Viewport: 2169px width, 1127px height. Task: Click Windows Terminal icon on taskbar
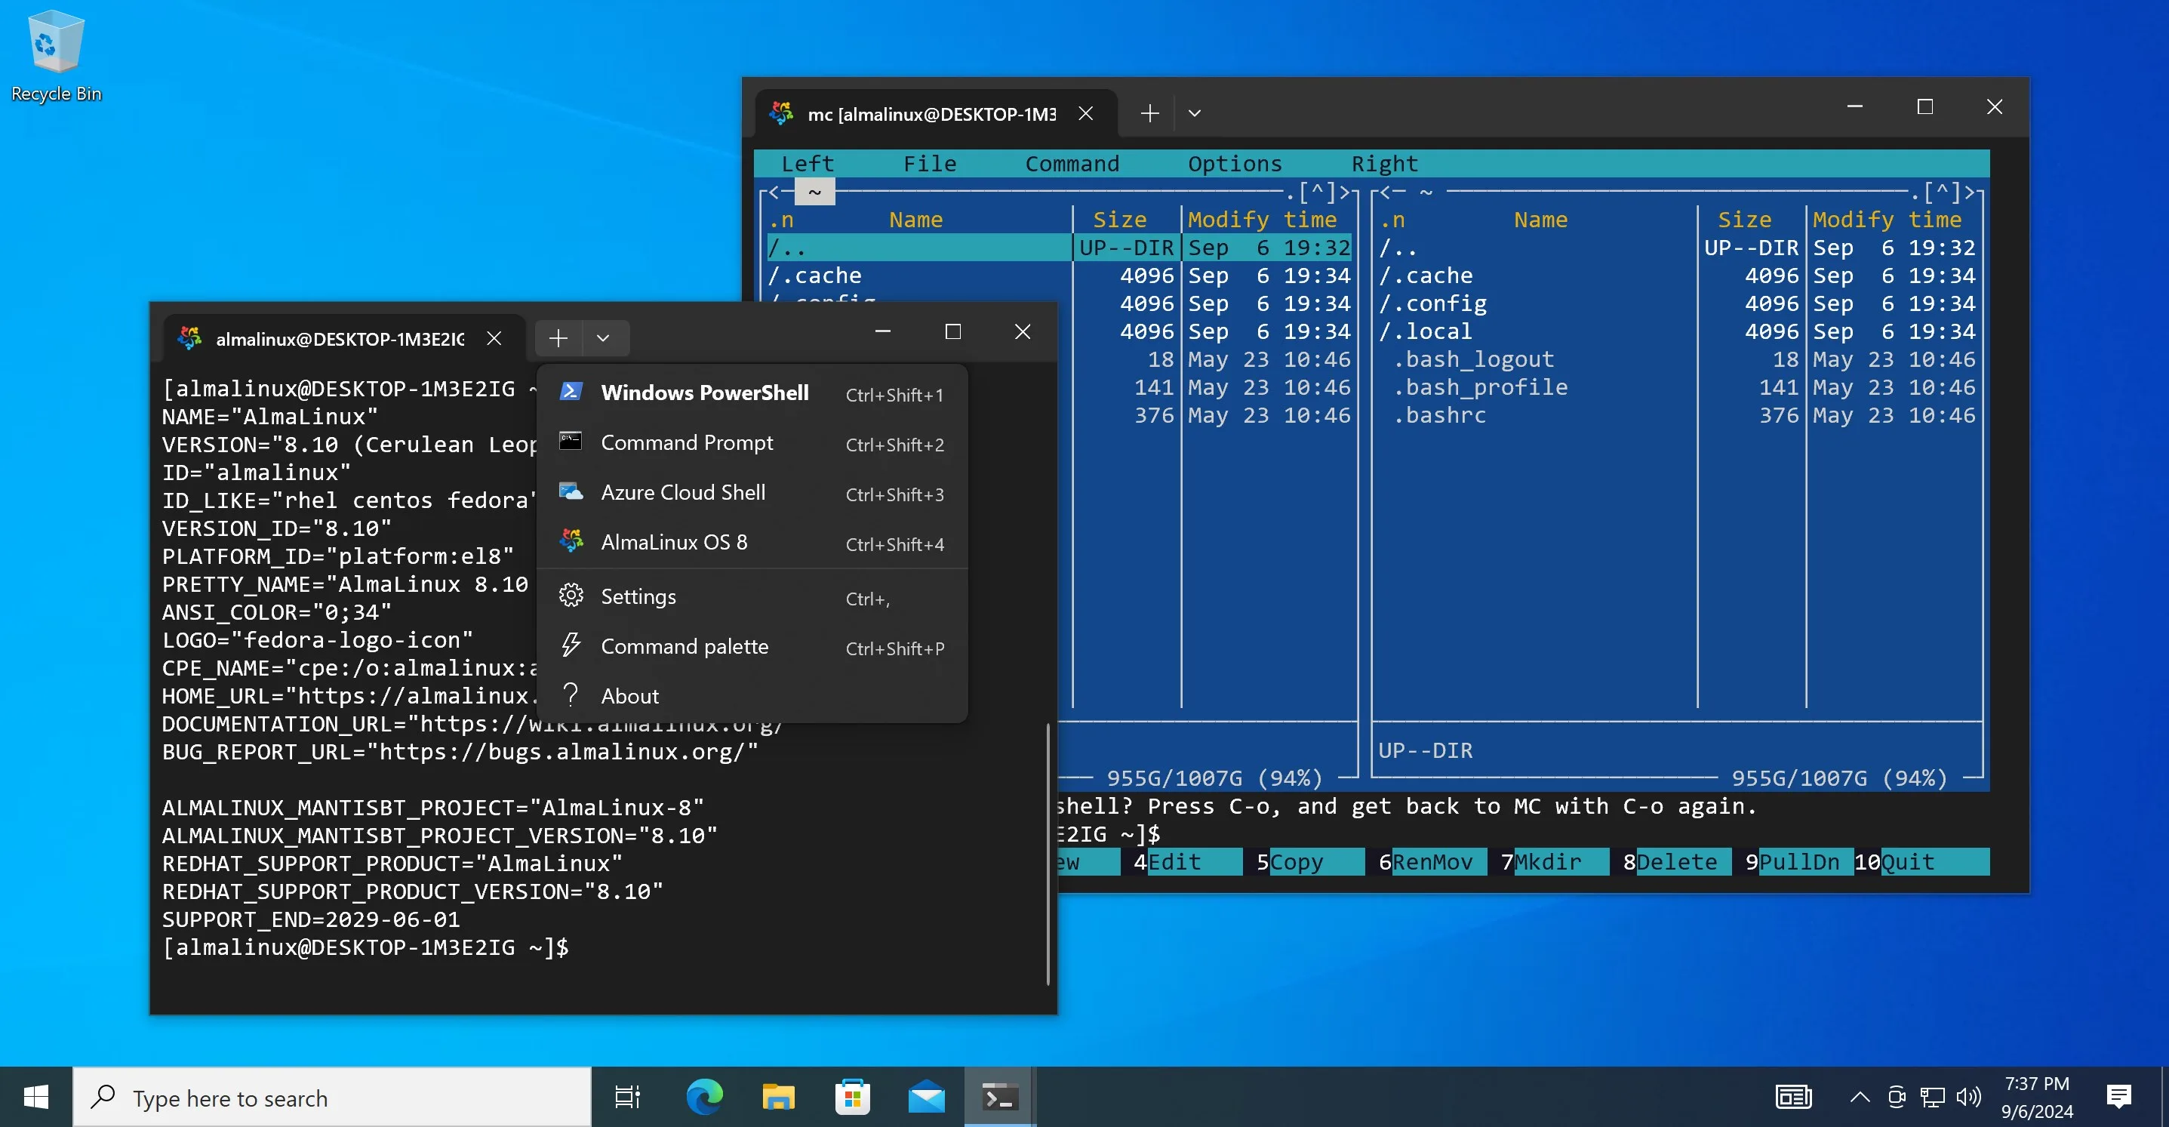coord(1000,1097)
